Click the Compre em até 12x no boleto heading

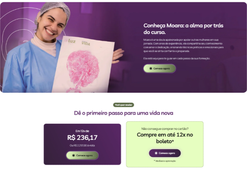click(x=165, y=138)
